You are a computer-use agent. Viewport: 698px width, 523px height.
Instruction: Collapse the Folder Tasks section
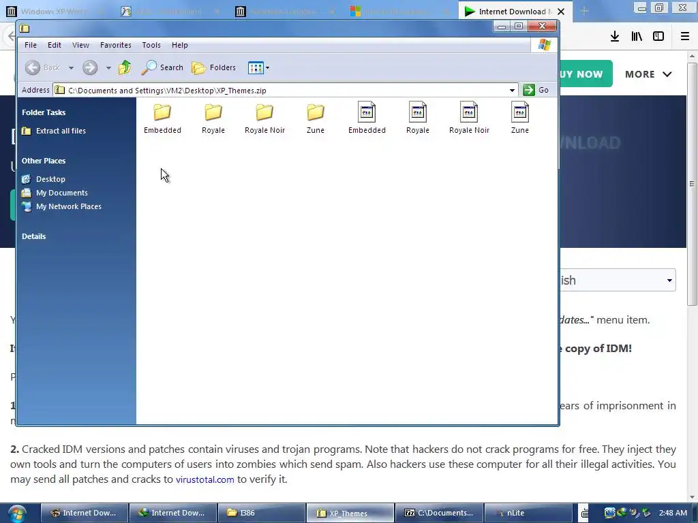pos(44,112)
